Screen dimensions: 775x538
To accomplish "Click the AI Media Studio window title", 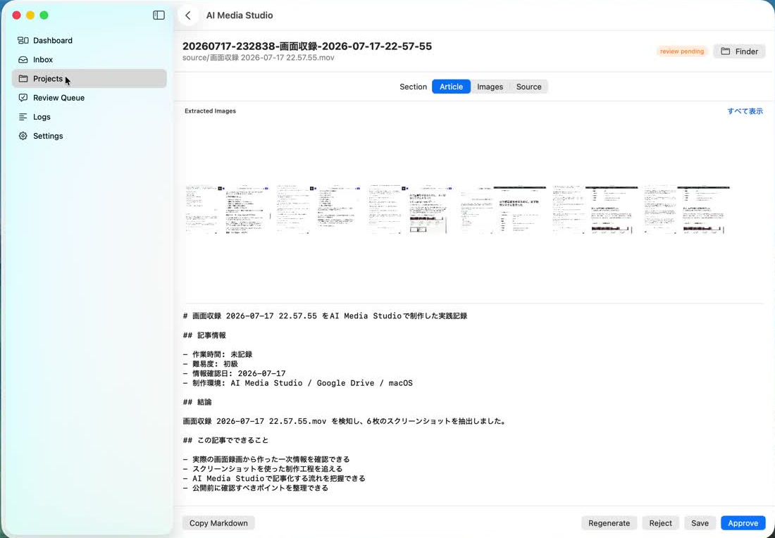I will [240, 15].
